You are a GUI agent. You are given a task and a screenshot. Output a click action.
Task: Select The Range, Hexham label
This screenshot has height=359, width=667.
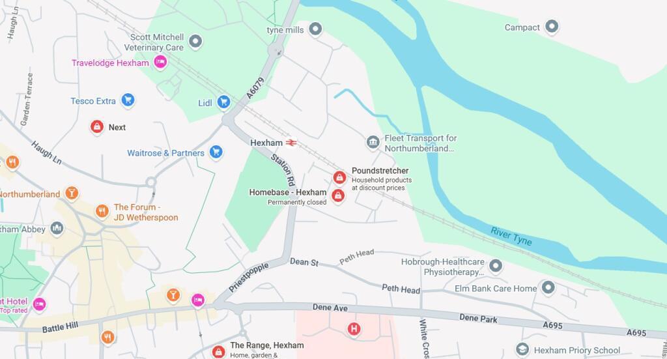266,345
